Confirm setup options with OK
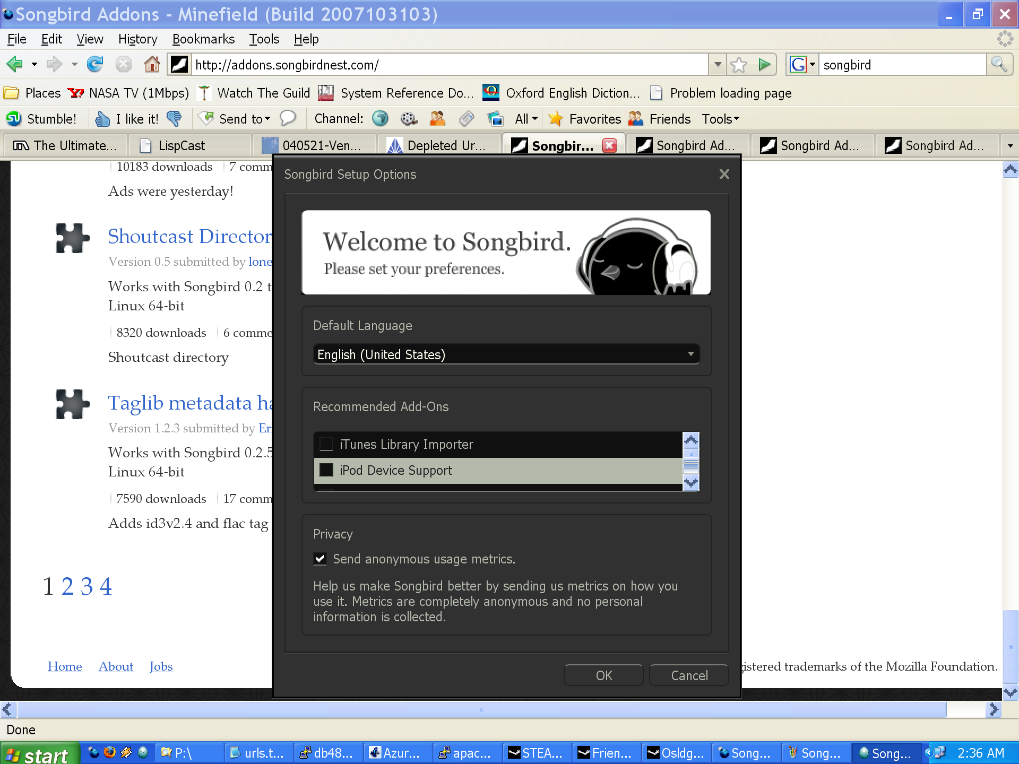 [603, 675]
